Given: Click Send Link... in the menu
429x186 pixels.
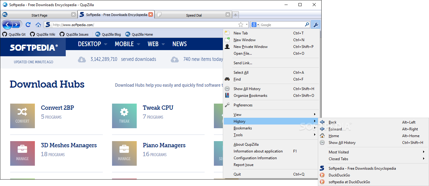Looking at the screenshot, I should pyautogui.click(x=271, y=63).
